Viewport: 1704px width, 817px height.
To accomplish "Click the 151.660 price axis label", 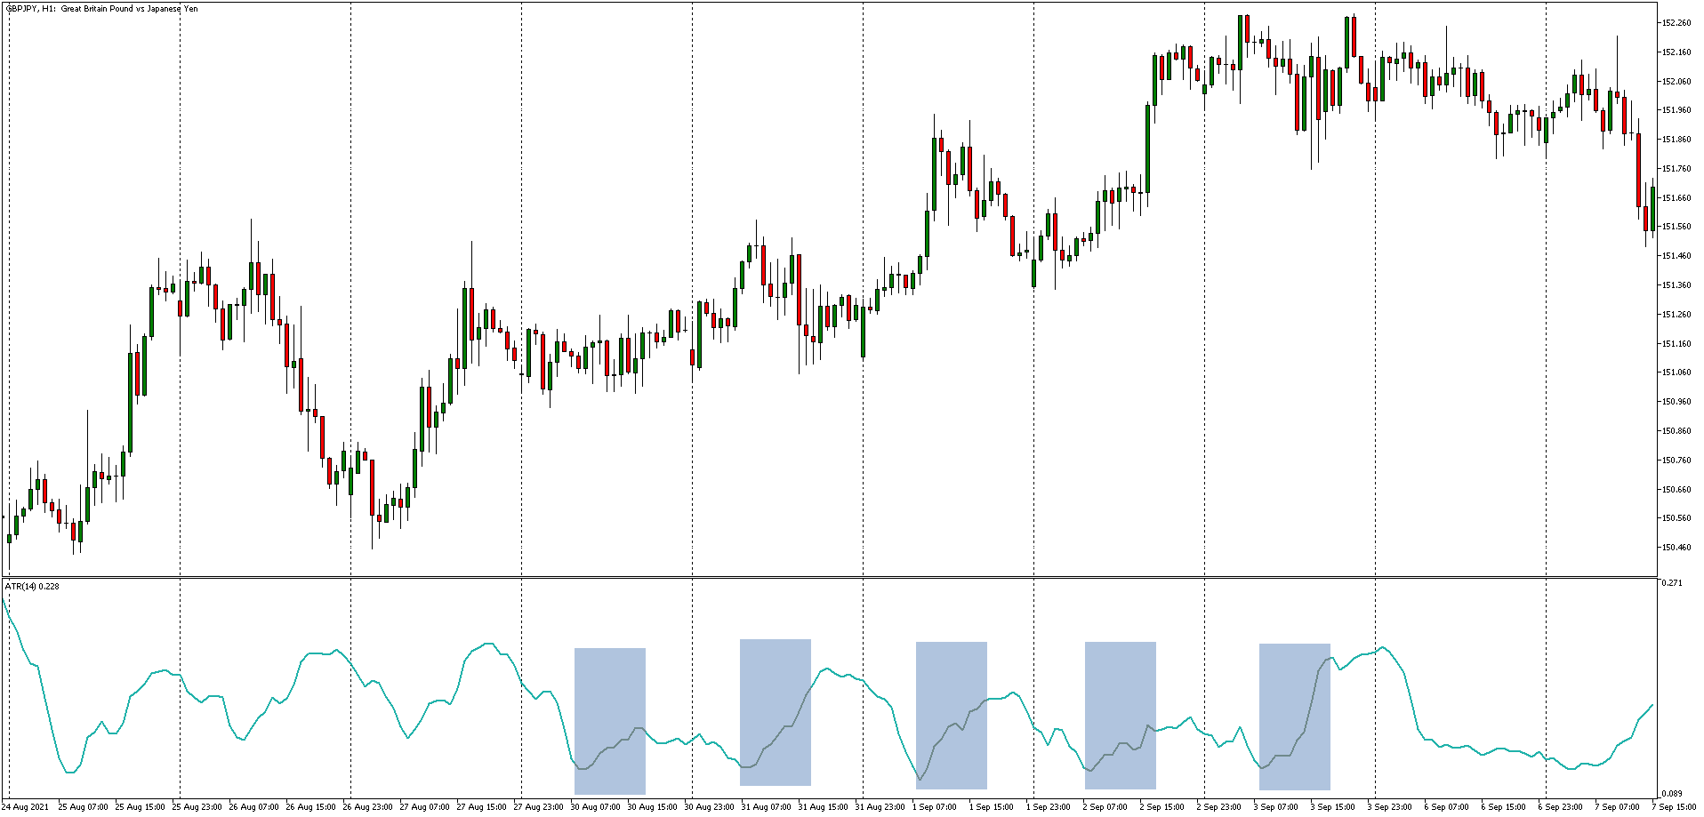I will (x=1676, y=198).
